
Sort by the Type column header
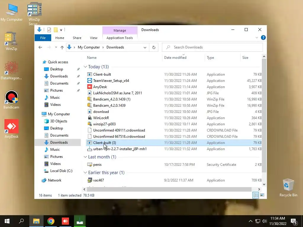coord(223,58)
